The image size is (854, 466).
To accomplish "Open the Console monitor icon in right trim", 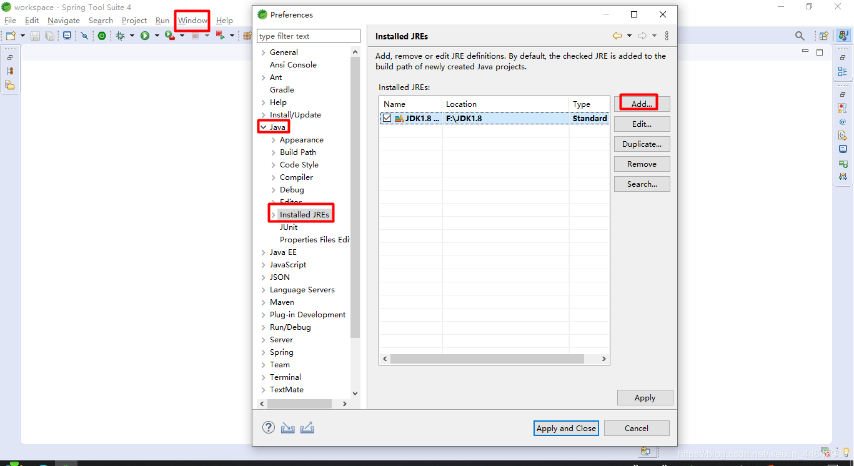I will click(843, 149).
